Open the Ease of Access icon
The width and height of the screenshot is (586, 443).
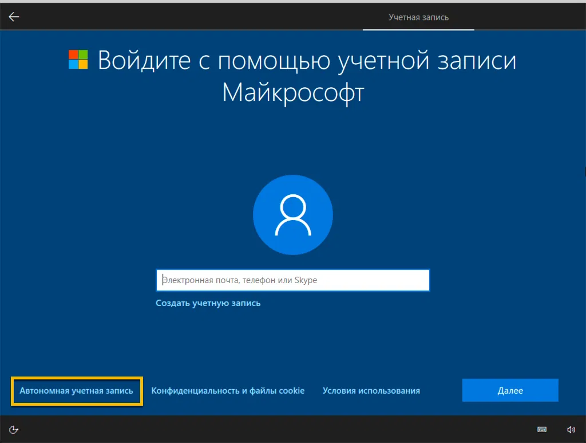(x=14, y=429)
